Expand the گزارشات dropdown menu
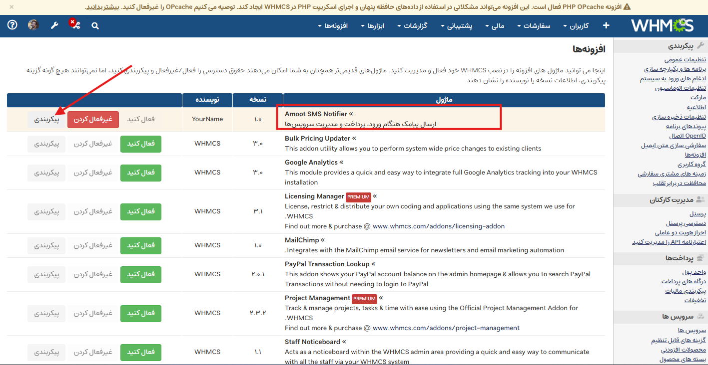The width and height of the screenshot is (708, 365). tap(412, 26)
